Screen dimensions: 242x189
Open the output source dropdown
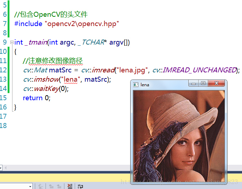coord(30,187)
